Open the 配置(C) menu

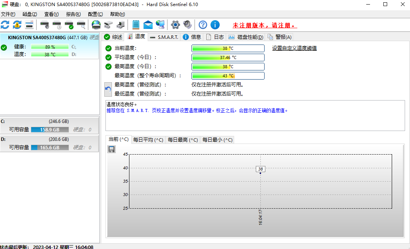pyautogui.click(x=95, y=14)
